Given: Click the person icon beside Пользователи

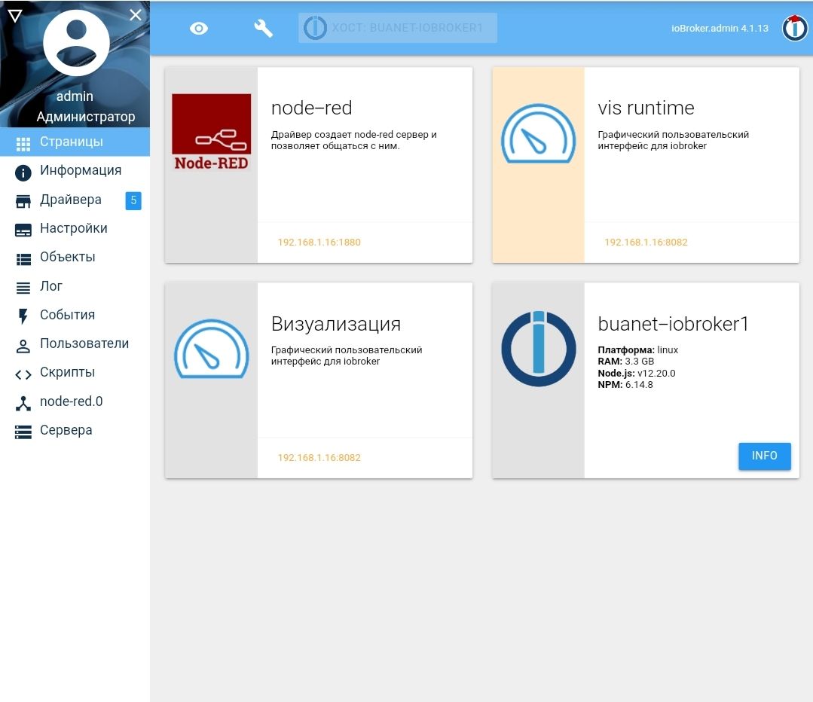Looking at the screenshot, I should tap(23, 346).
